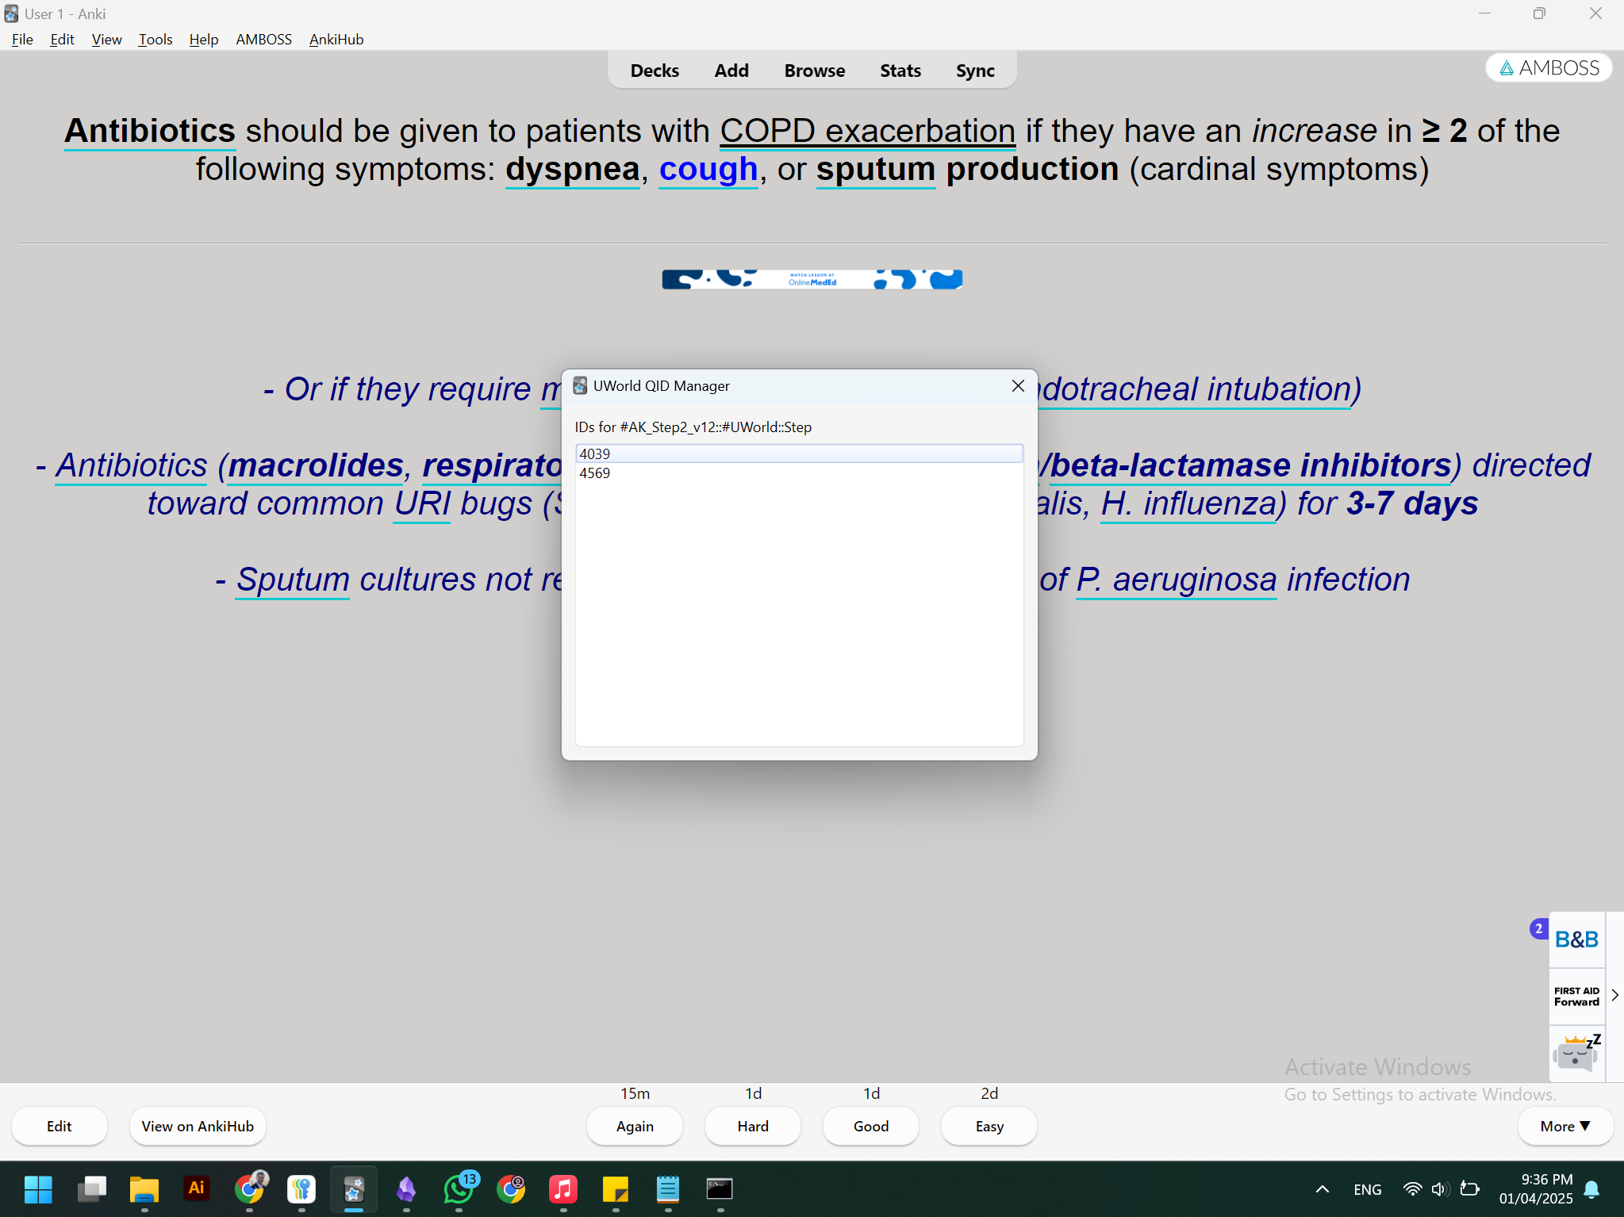Open WhatsApp from the taskbar
This screenshot has width=1624, height=1217.
coord(459,1189)
